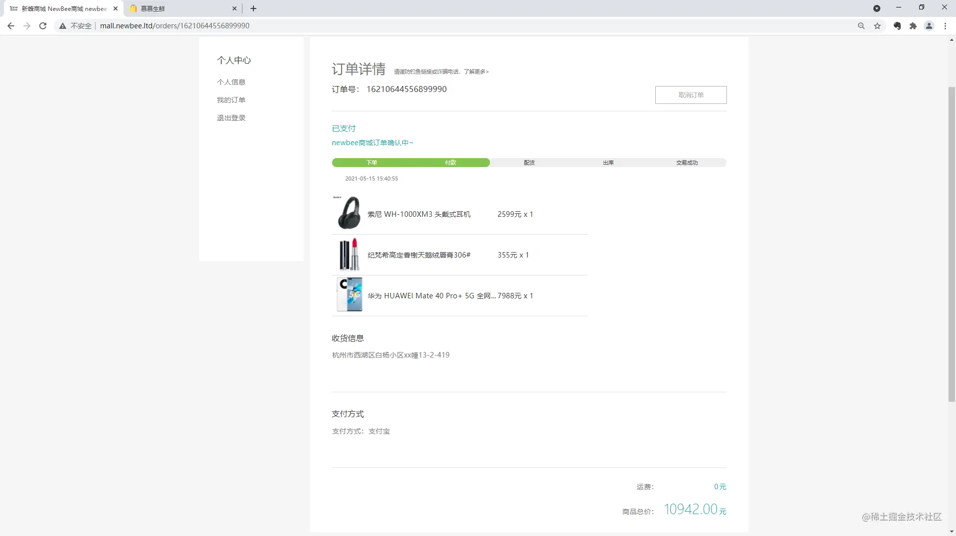956x536 pixels.
Task: Go back to the previous page
Action: pos(11,26)
